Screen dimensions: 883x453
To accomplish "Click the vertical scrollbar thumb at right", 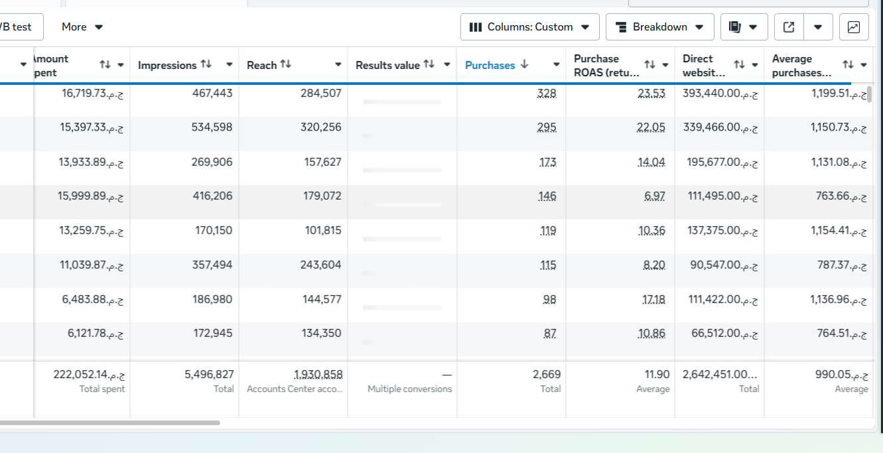I will [869, 94].
